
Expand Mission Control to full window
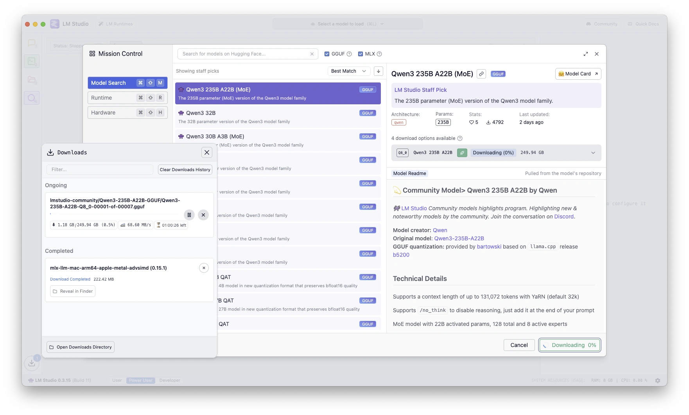(x=586, y=54)
